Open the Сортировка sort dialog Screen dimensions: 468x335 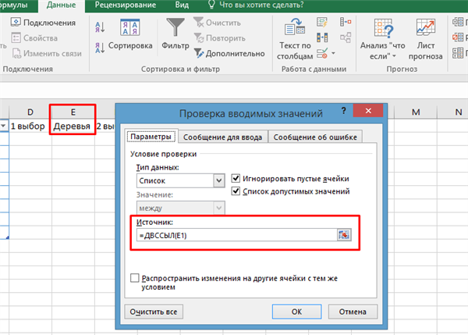point(130,34)
